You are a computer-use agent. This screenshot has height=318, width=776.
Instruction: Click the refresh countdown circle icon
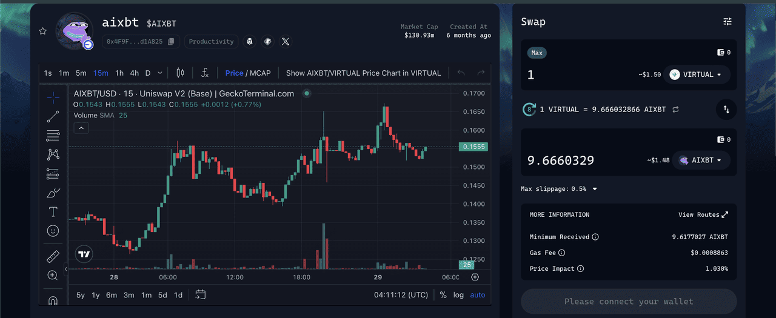point(529,110)
